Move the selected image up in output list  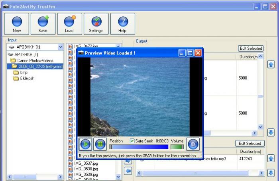click(271, 64)
